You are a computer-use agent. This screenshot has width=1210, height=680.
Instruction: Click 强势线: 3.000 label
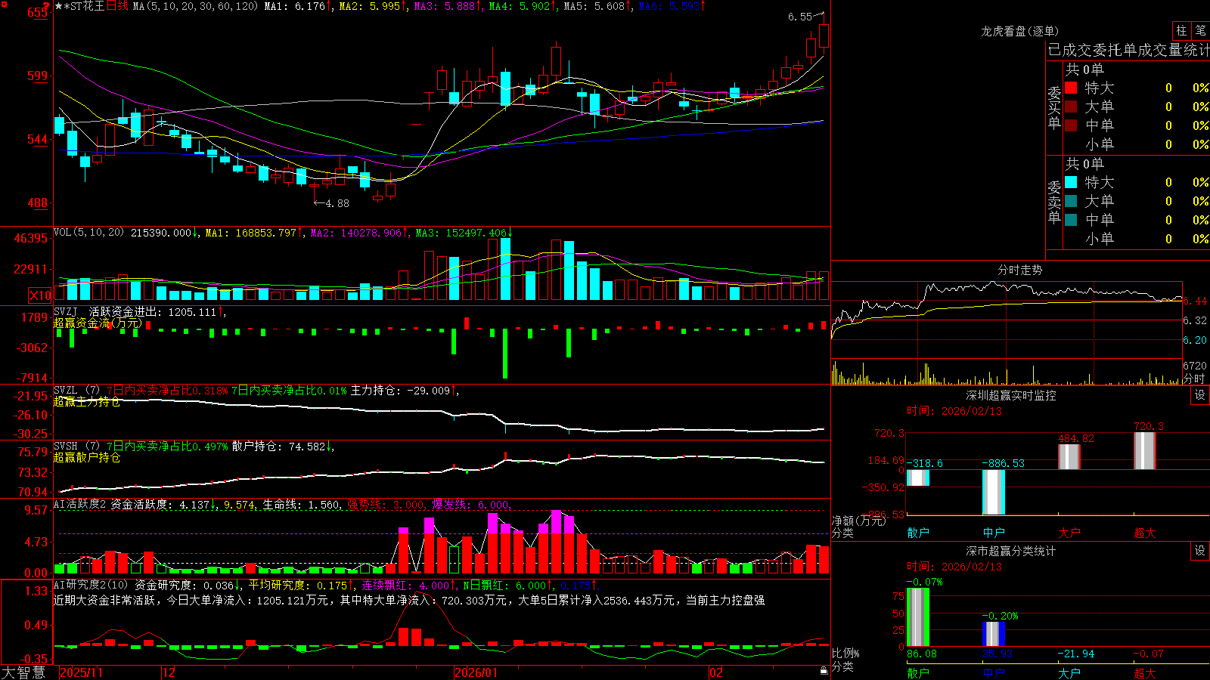(x=386, y=505)
